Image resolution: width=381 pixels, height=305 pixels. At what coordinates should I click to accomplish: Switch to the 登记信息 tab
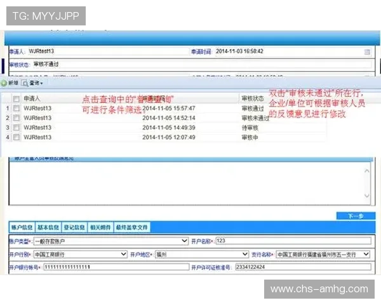[x=74, y=227]
